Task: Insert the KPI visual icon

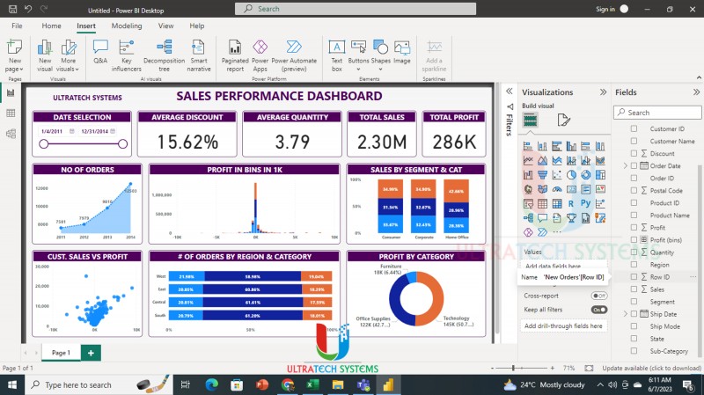Action: point(600,189)
